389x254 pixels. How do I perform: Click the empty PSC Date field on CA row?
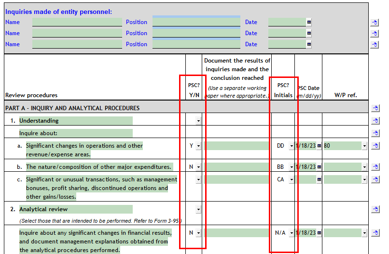tap(306, 179)
